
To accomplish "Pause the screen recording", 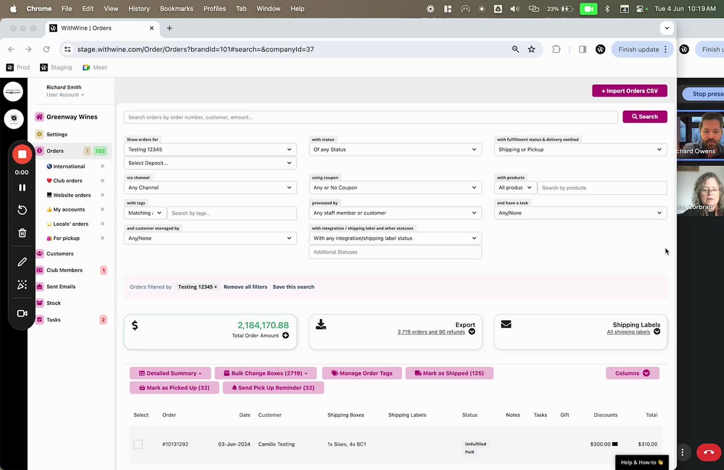I will (x=22, y=188).
